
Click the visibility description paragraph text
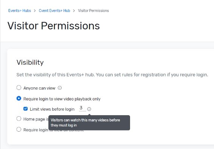[x=112, y=75]
